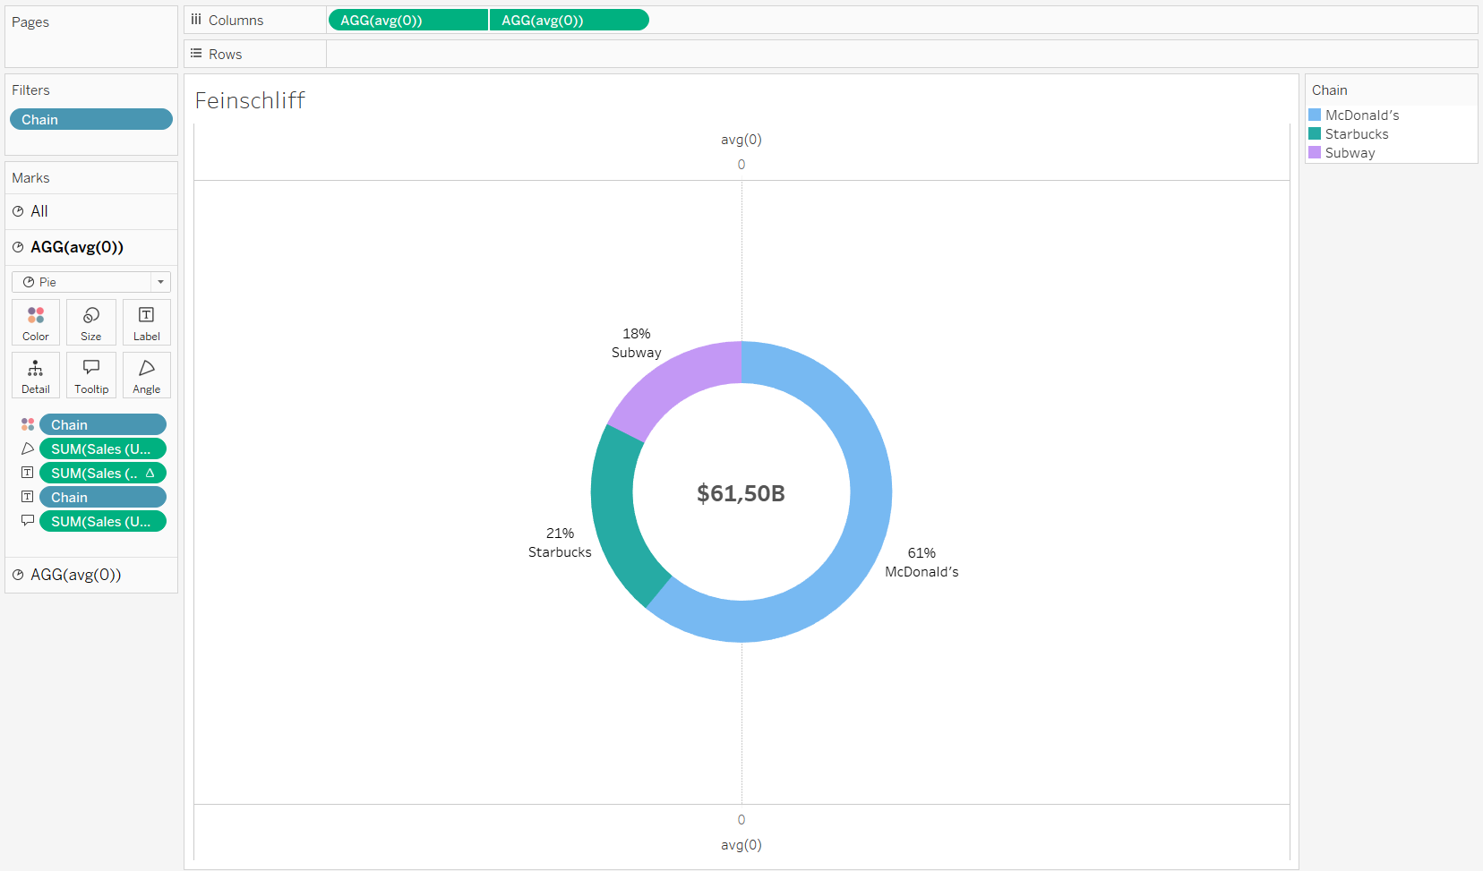
Task: Click the avg(0) axis title below the chart
Action: [741, 845]
